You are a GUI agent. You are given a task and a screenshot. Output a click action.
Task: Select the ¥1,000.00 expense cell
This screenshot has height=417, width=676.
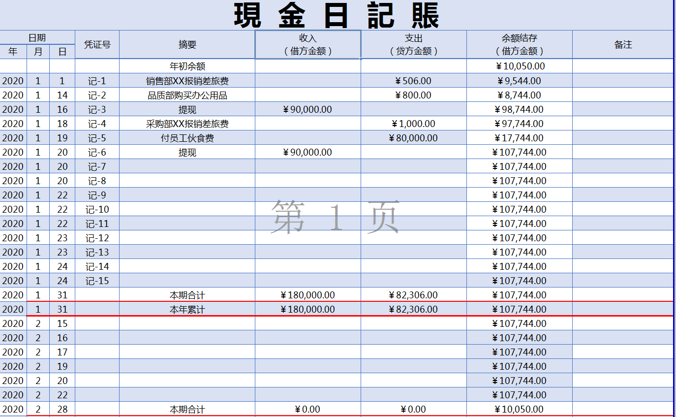(x=414, y=124)
